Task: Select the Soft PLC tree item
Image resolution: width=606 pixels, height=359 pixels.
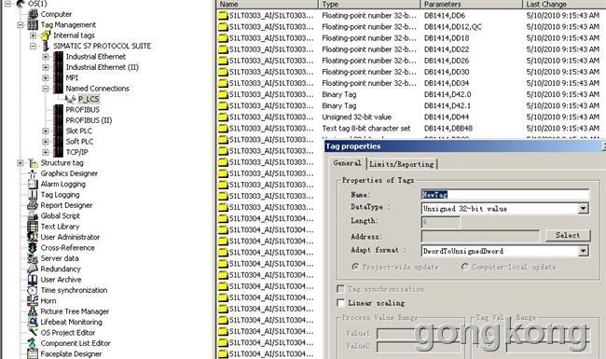Action: click(79, 142)
